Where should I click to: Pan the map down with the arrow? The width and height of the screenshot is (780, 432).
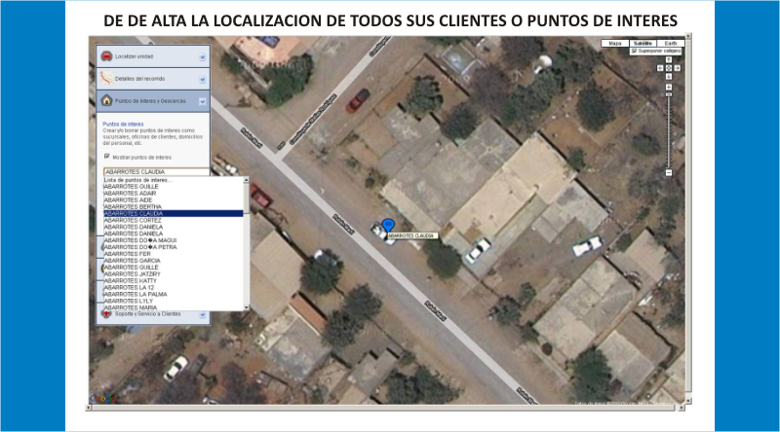pos(669,75)
